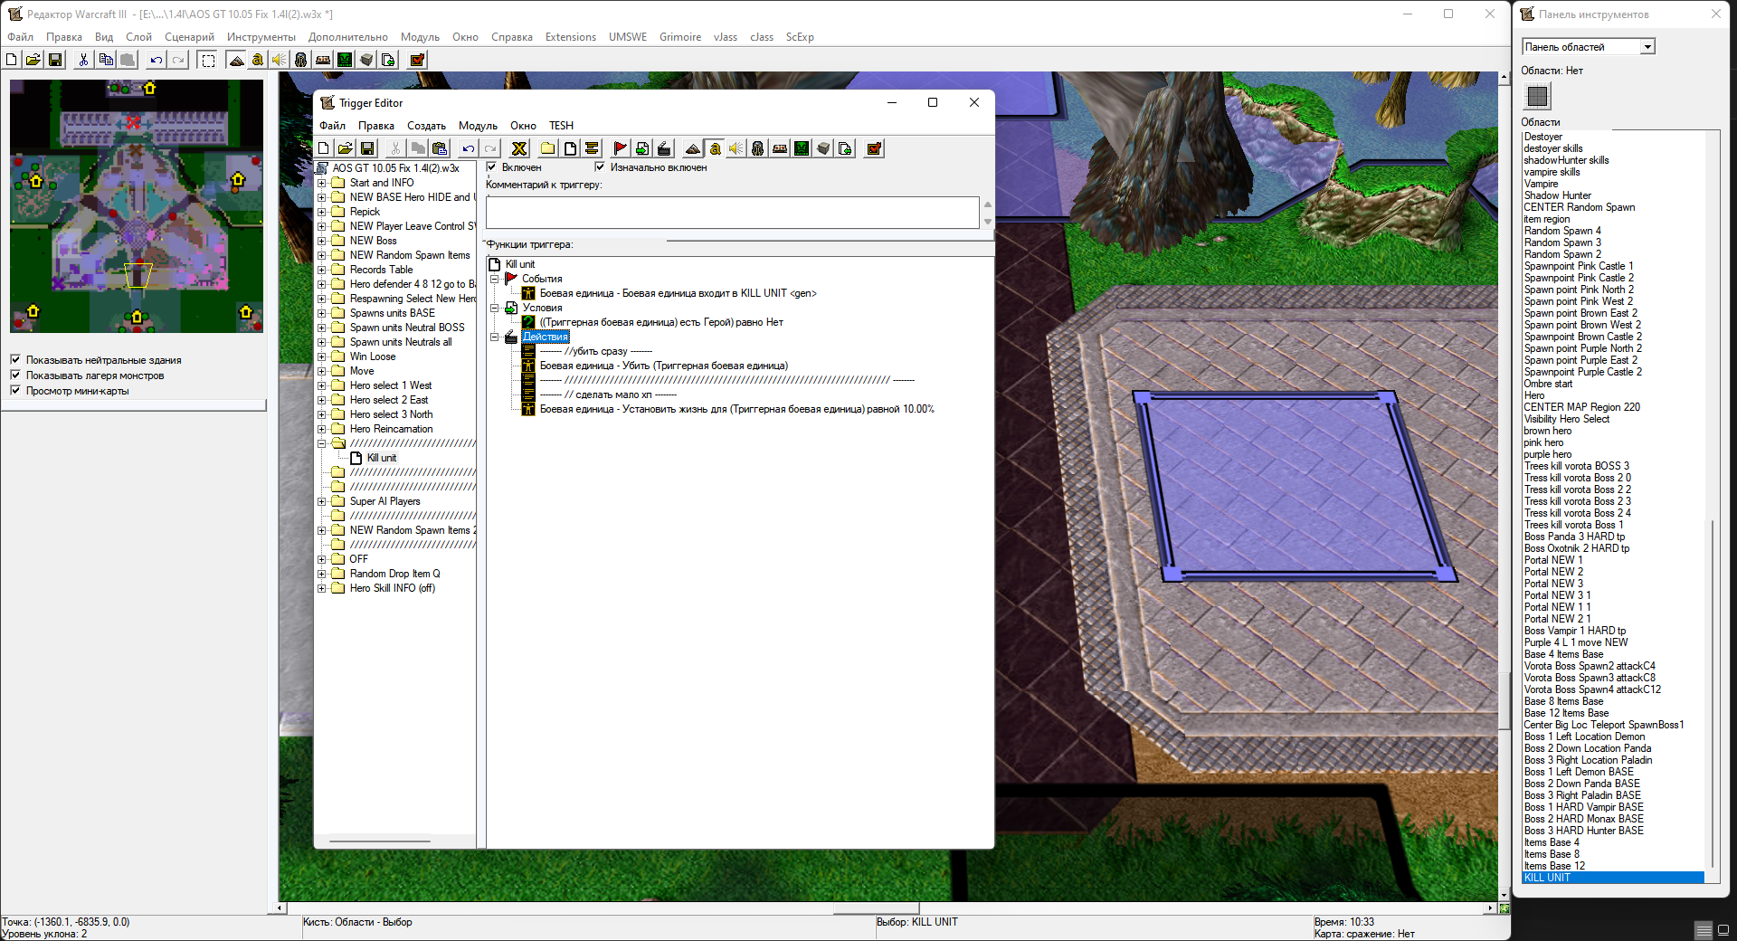Collapse the 'Действия' section
This screenshot has height=941, width=1737.
tap(495, 337)
